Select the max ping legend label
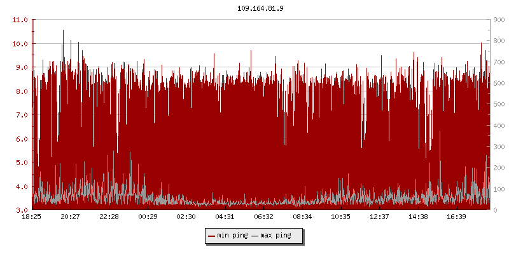 tap(275, 236)
